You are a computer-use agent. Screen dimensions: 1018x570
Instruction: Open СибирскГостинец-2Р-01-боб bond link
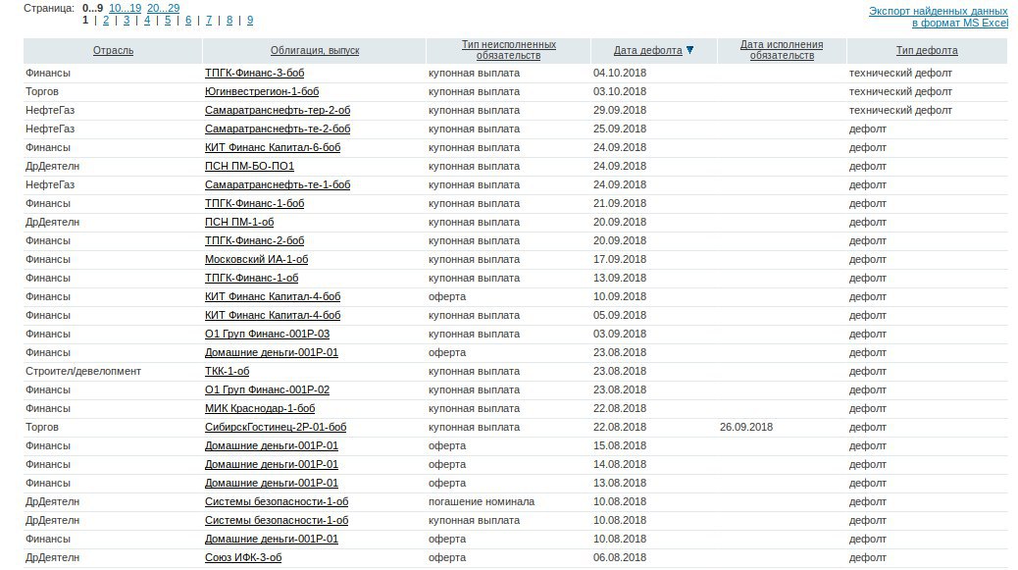(276, 427)
